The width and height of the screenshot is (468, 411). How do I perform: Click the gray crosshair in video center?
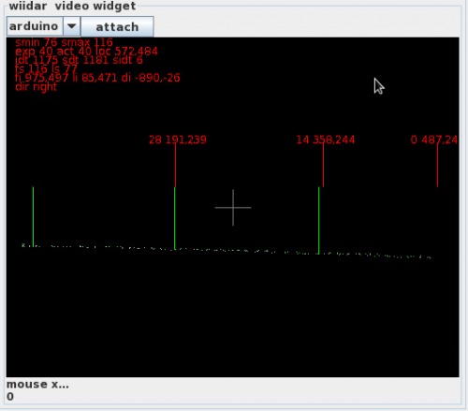[233, 208]
